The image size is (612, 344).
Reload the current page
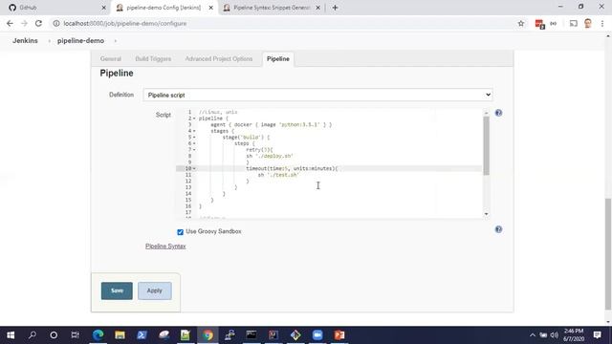pyautogui.click(x=38, y=23)
